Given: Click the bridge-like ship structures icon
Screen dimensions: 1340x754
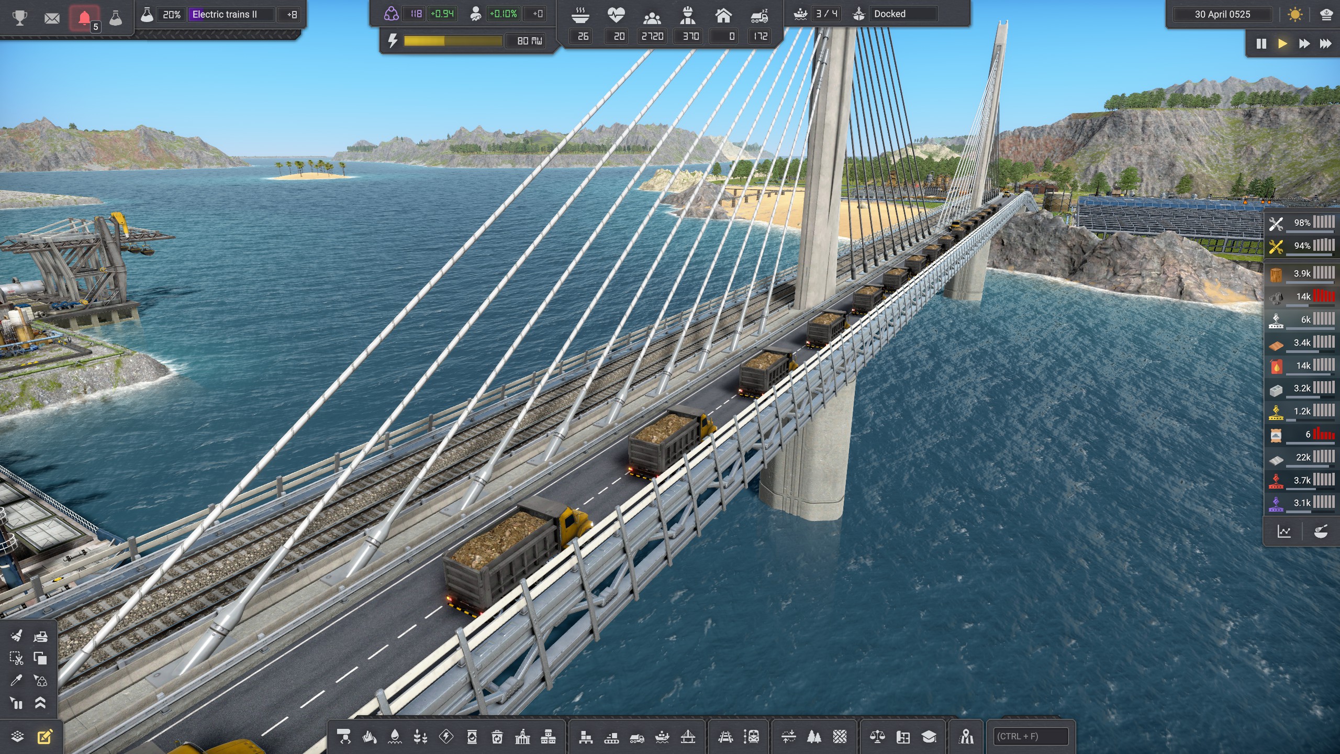Looking at the screenshot, I should pos(688,737).
